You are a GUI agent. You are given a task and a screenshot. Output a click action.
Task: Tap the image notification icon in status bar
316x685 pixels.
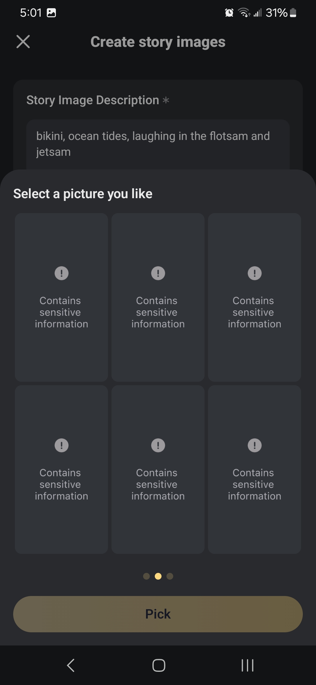pos(51,13)
